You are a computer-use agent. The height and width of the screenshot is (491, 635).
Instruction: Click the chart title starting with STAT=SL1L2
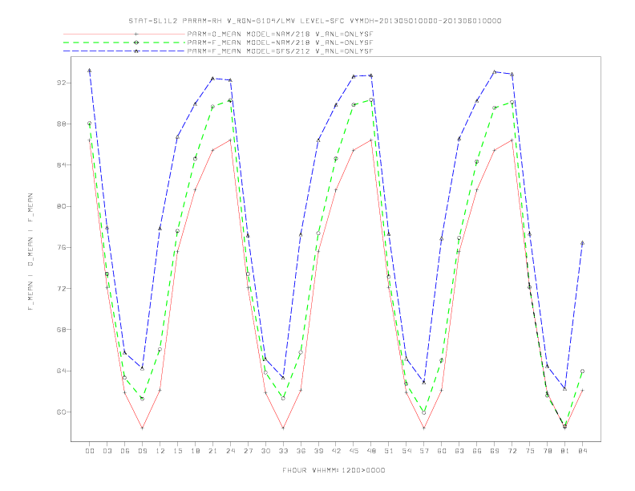coord(314,21)
